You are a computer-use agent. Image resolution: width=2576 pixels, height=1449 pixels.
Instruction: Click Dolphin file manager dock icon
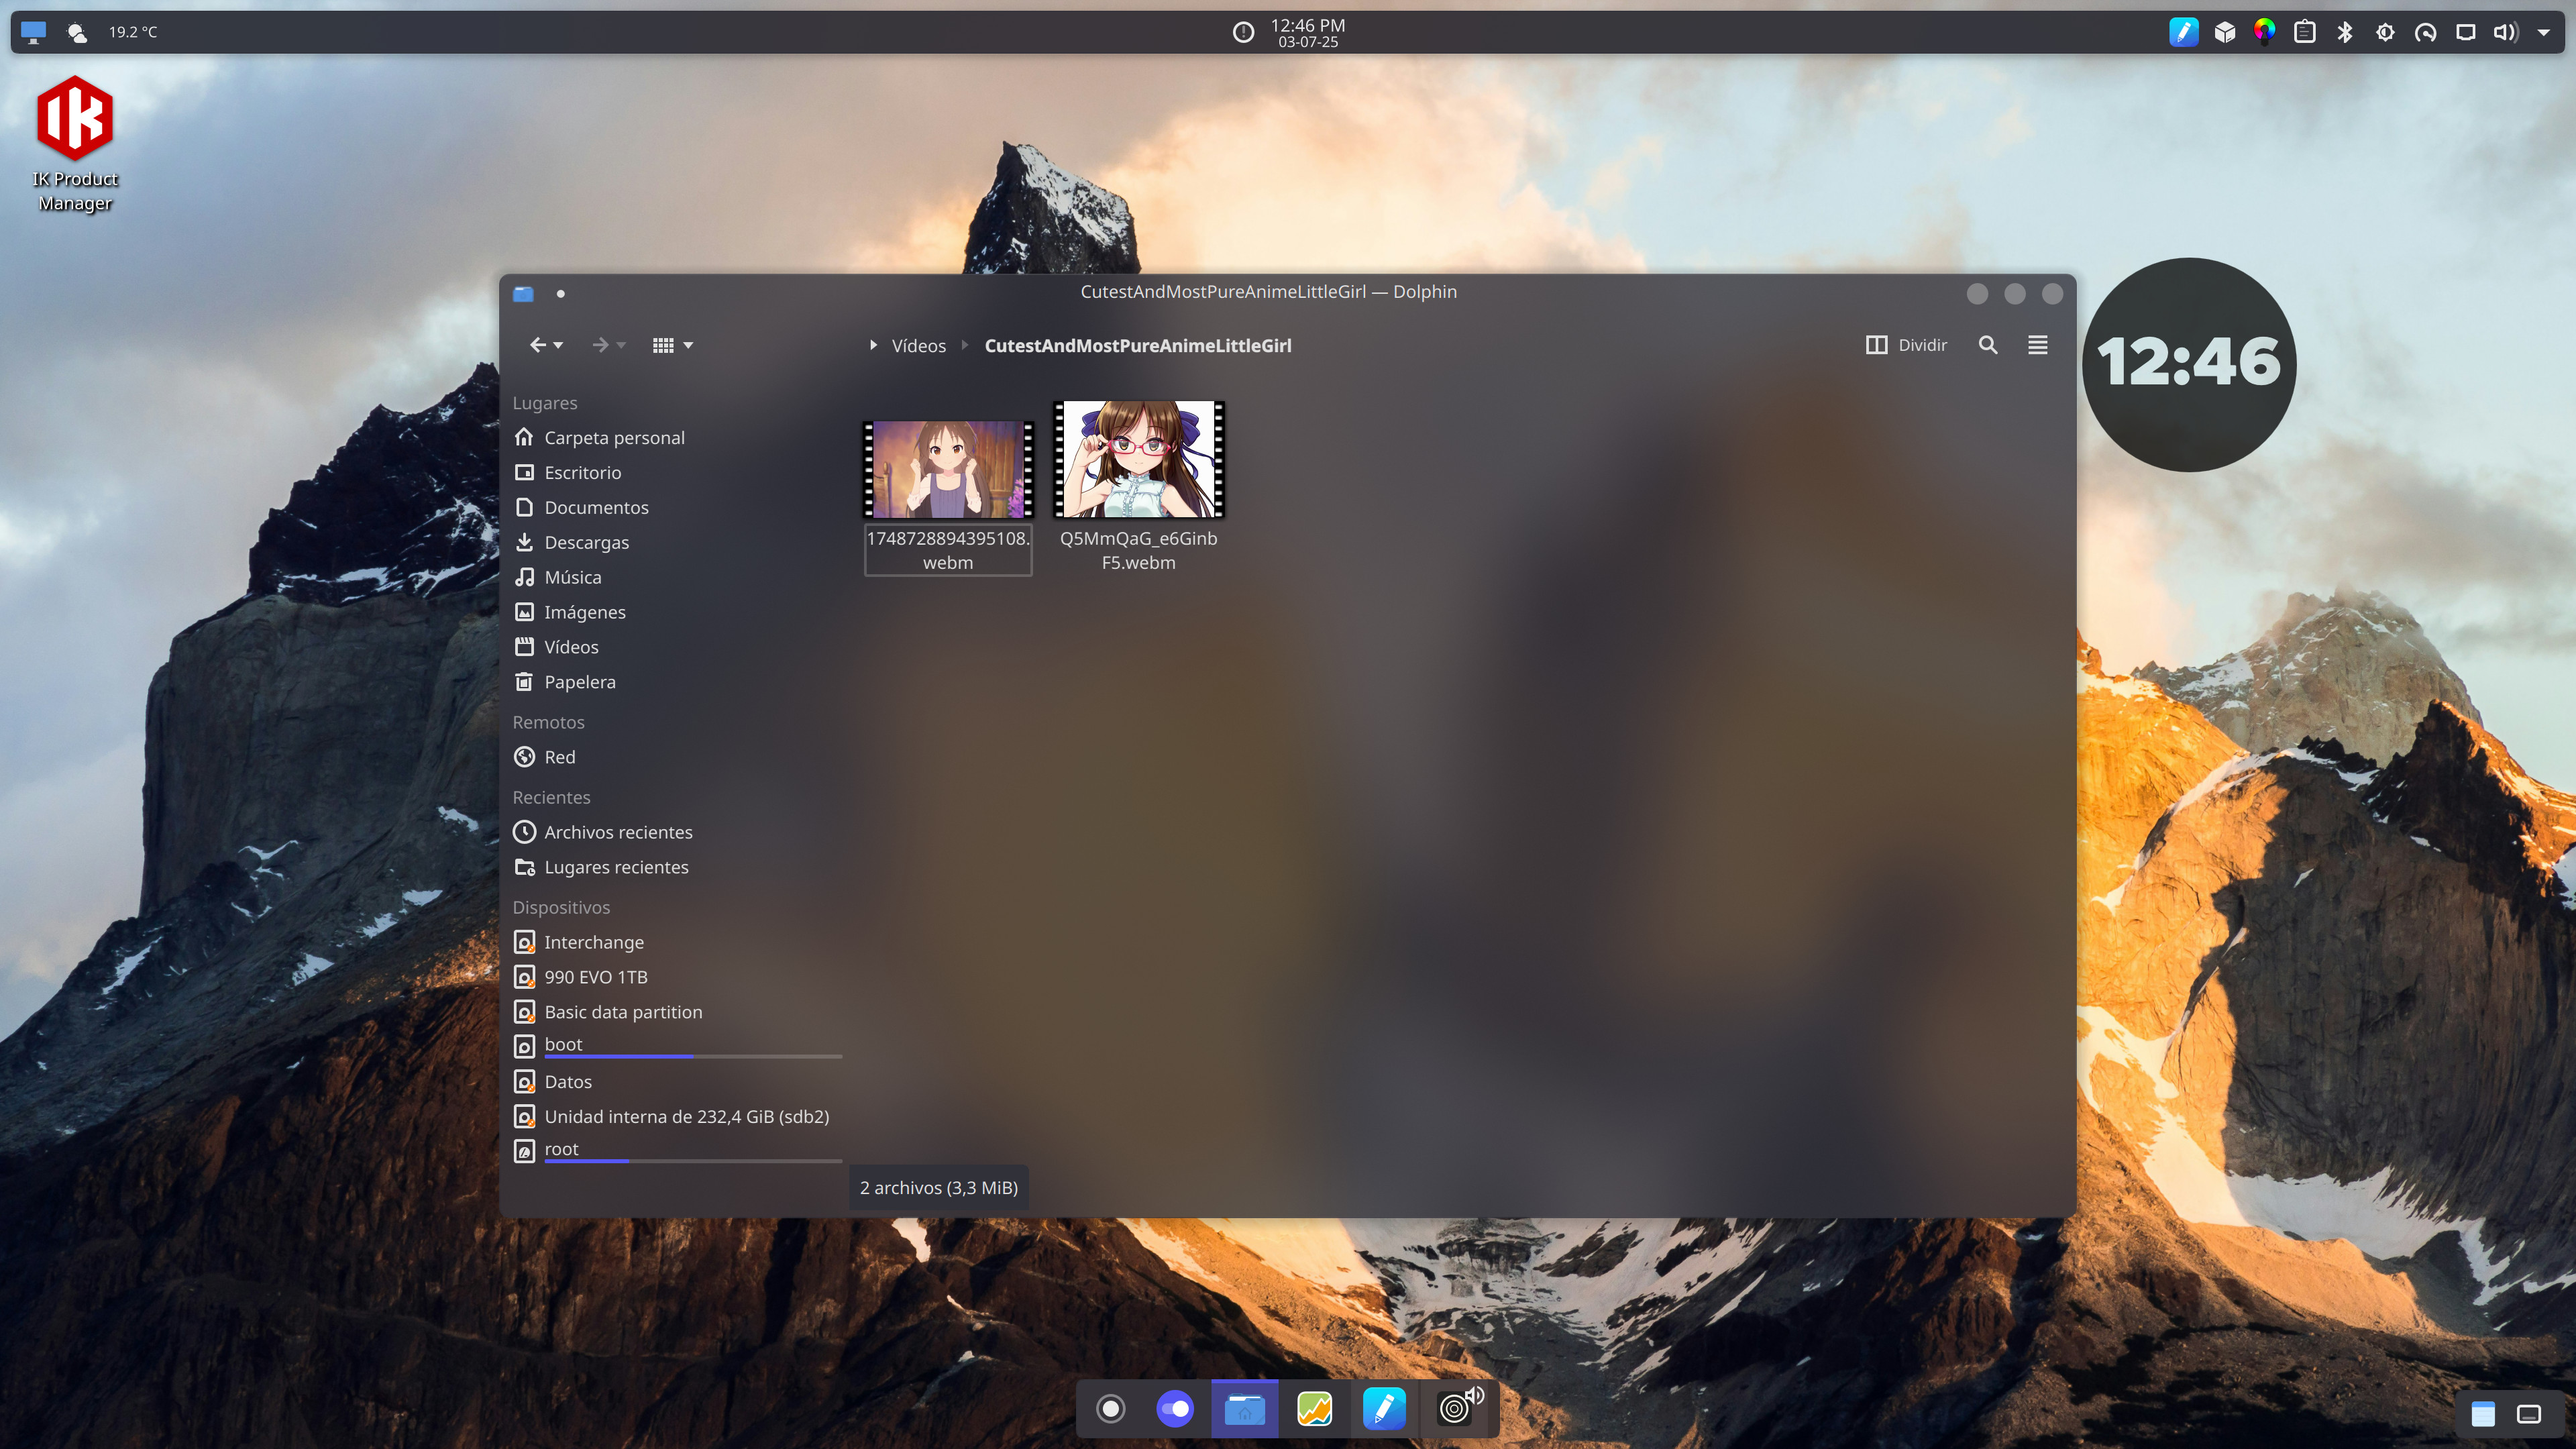pyautogui.click(x=1245, y=1409)
